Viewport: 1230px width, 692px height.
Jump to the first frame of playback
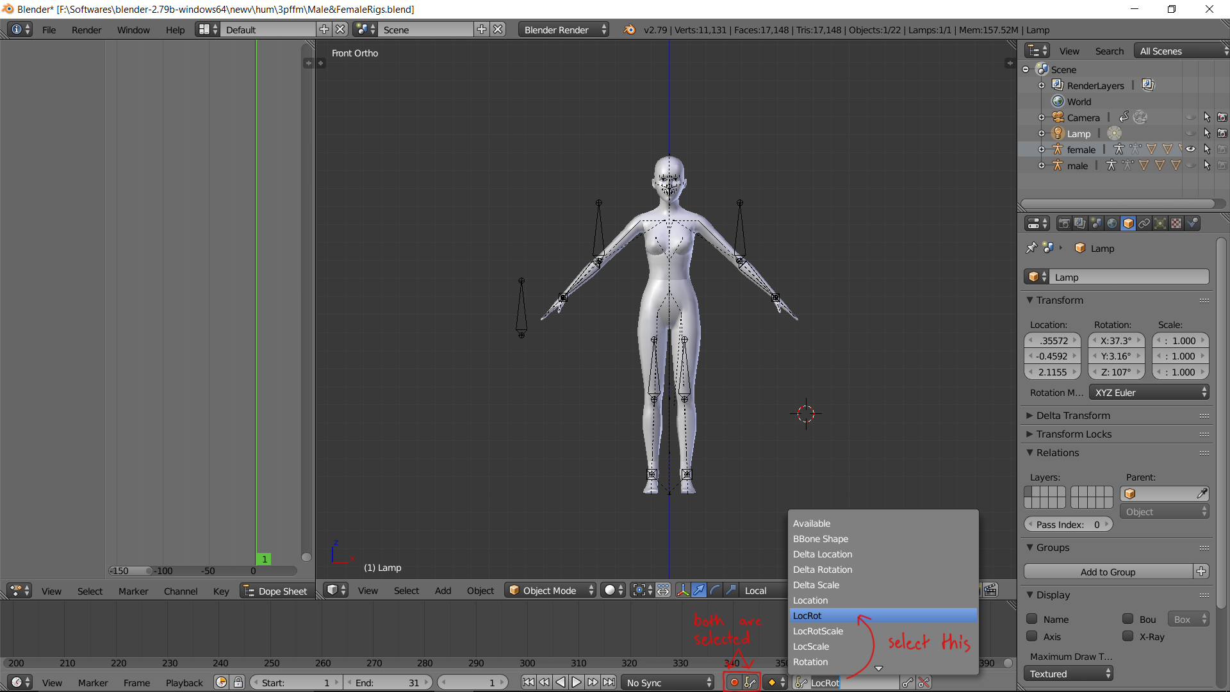tap(528, 682)
